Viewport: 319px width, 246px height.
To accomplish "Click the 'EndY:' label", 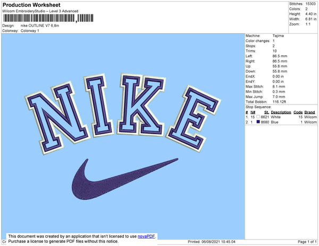I will tap(250, 82).
